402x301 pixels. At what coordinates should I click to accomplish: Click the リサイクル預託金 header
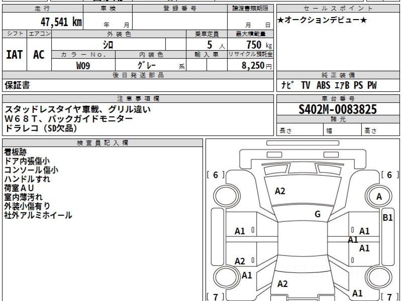coord(250,55)
